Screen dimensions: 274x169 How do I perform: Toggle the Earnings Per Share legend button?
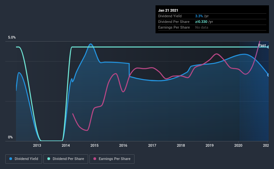pos(112,159)
